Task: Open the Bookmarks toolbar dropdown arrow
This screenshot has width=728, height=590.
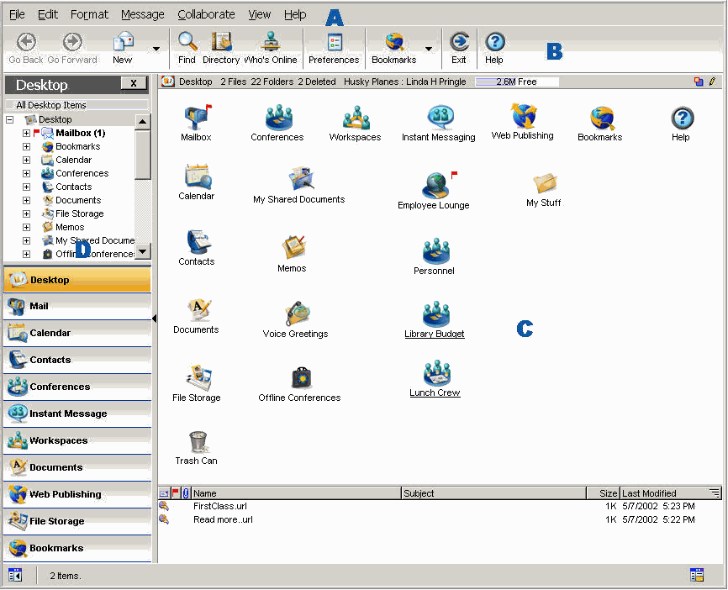Action: pos(429,49)
